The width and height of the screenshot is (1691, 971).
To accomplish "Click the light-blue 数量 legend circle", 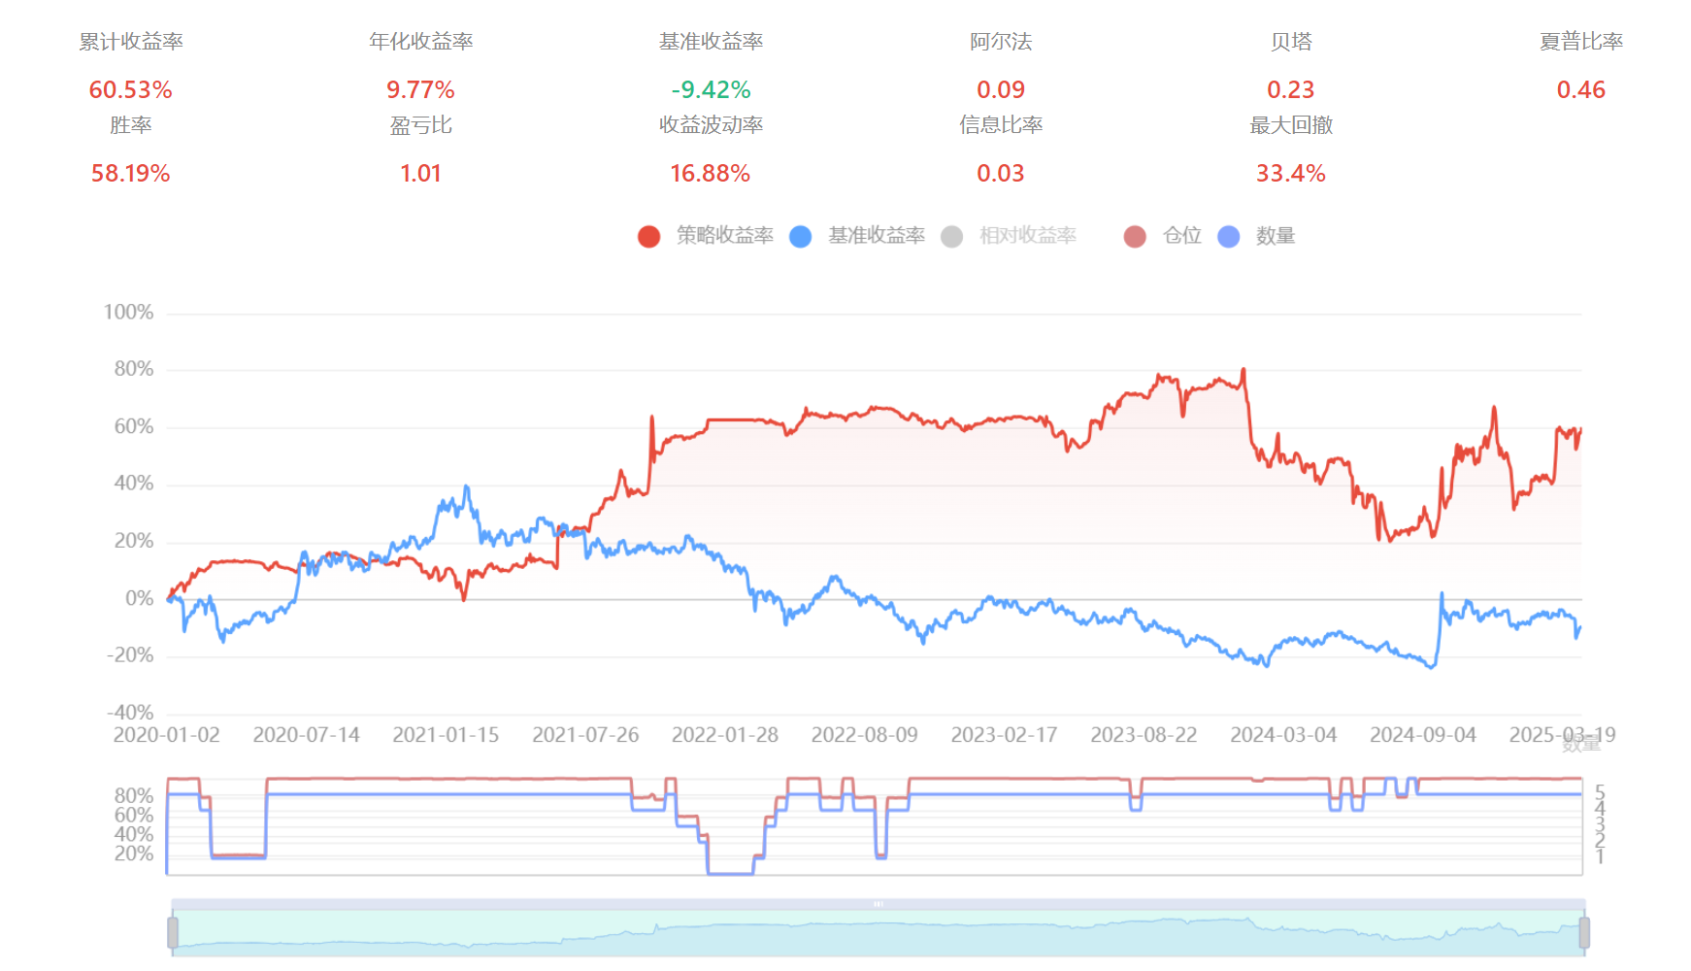I will click(1228, 237).
